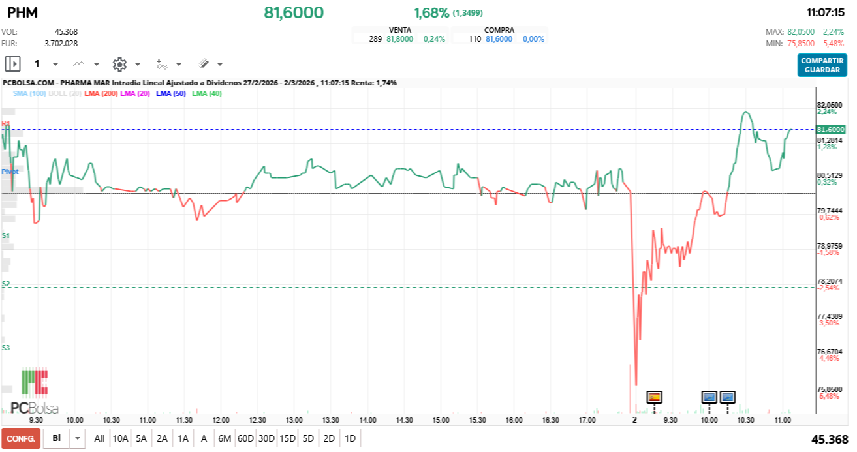
Task: Toggle the BOLL (20) indicator
Action: pos(65,94)
